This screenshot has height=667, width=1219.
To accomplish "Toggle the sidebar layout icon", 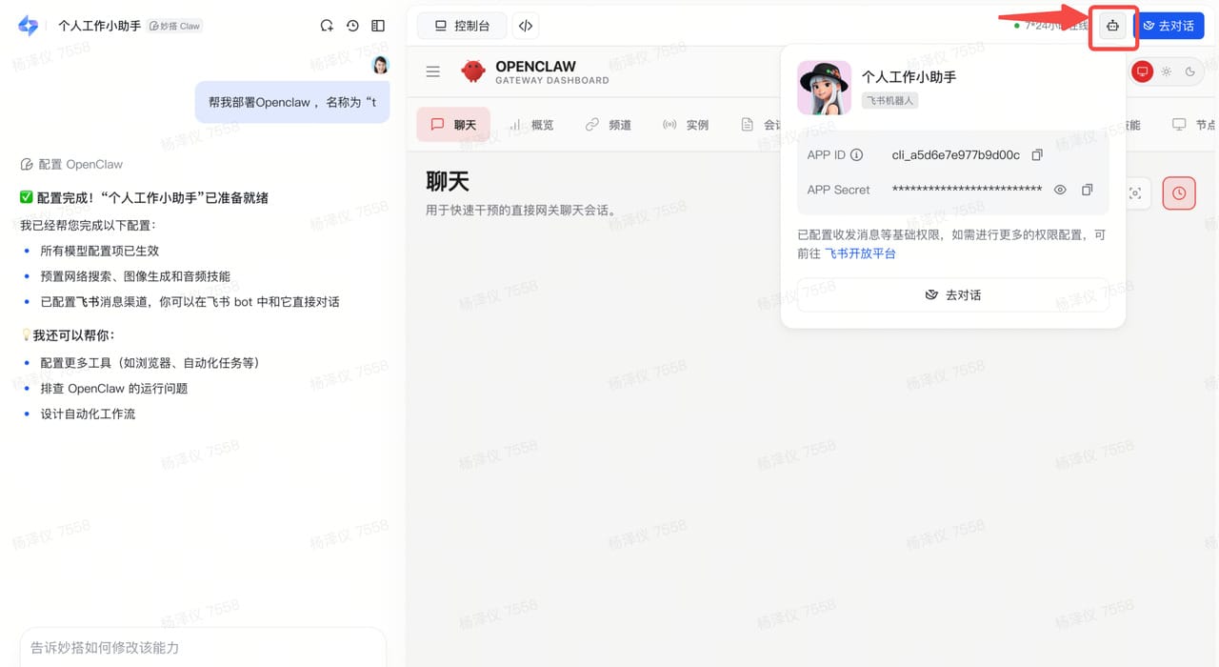I will (377, 26).
